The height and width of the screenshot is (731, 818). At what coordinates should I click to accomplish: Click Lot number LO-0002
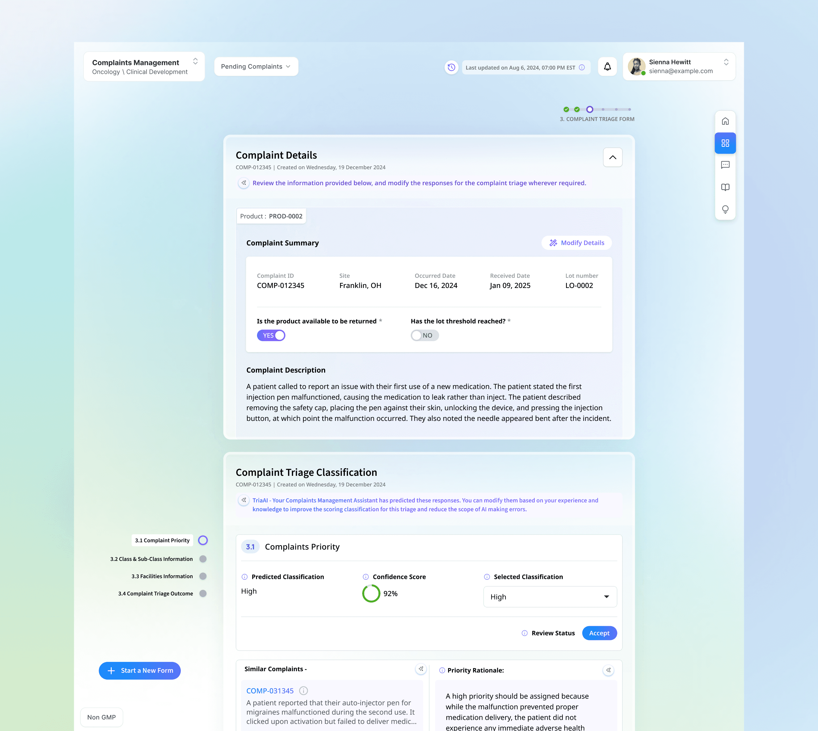tap(579, 286)
